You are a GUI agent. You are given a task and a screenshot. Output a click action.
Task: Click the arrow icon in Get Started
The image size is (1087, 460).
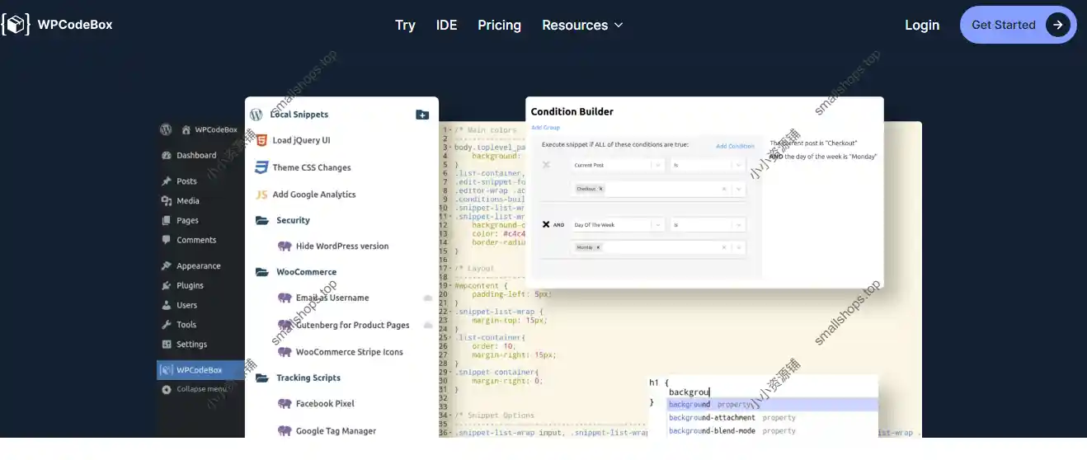coord(1058,25)
